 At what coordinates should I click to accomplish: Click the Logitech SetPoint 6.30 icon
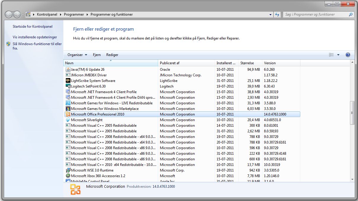tap(68, 86)
